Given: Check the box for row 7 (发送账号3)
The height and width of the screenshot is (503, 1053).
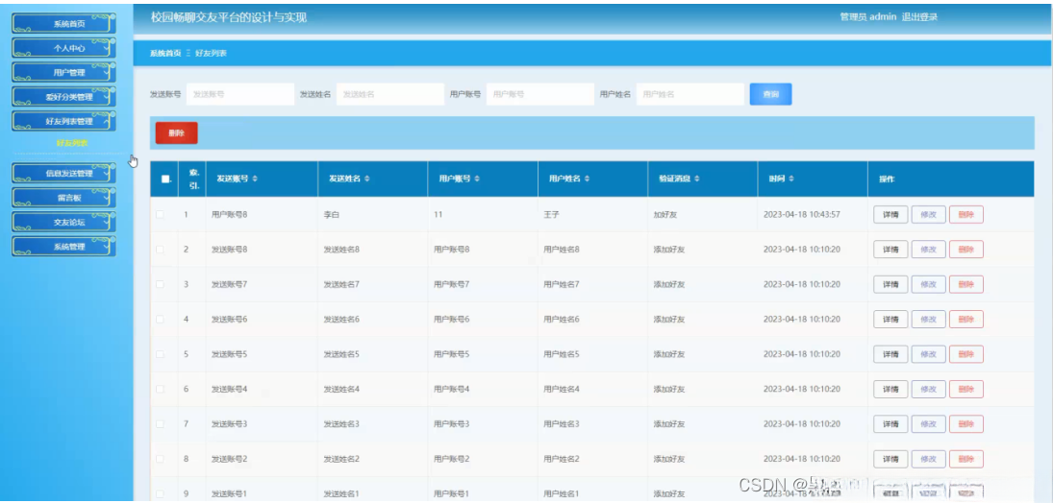Looking at the screenshot, I should 160,424.
